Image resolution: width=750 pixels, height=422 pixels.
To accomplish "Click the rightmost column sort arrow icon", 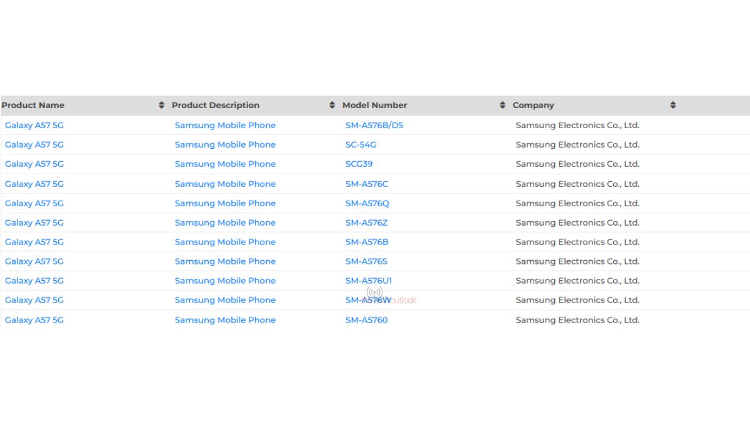I will (x=672, y=105).
